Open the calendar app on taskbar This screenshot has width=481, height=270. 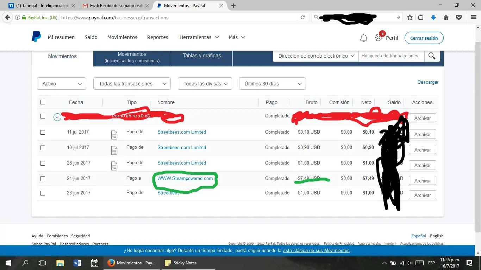coord(95,263)
